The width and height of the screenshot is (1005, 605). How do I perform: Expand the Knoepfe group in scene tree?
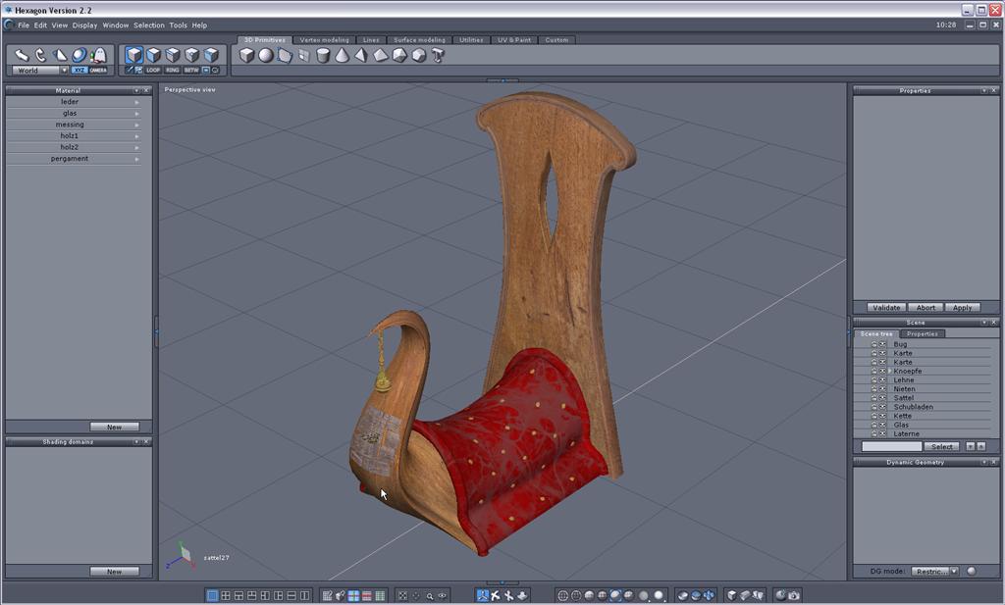889,372
